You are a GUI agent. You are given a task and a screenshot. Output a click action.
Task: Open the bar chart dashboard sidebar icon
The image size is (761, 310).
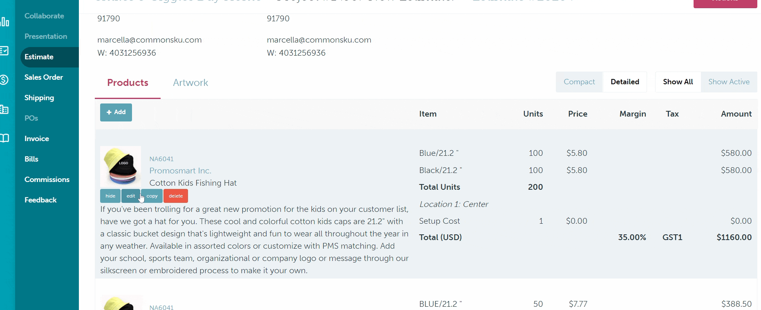[x=5, y=22]
